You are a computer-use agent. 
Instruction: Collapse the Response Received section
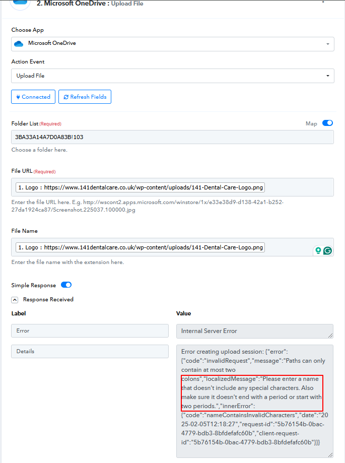15,300
